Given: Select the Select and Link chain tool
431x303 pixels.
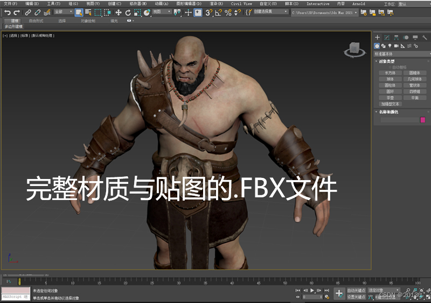Looking at the screenshot, I should coord(28,12).
